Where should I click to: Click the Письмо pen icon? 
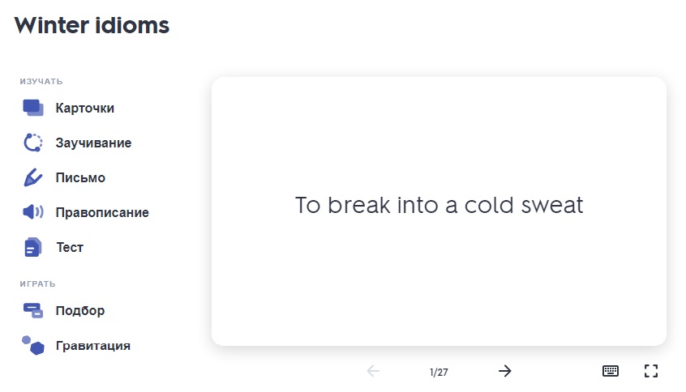(32, 177)
